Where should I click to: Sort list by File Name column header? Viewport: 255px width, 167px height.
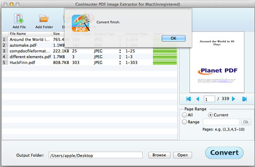18,34
